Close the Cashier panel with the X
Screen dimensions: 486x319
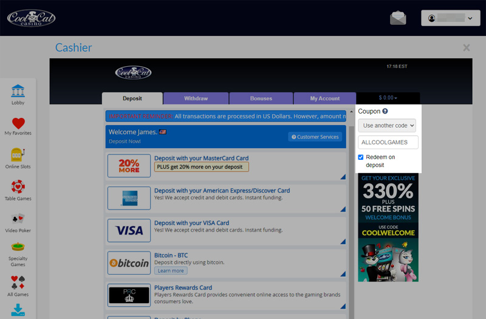click(x=466, y=47)
